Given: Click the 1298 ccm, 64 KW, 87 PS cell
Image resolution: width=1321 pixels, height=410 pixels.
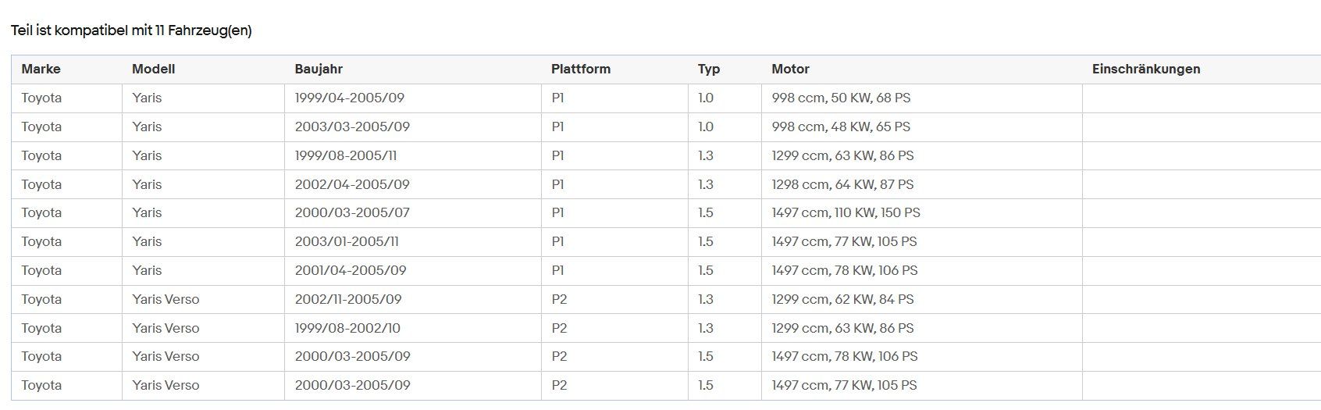Looking at the screenshot, I should tap(842, 184).
